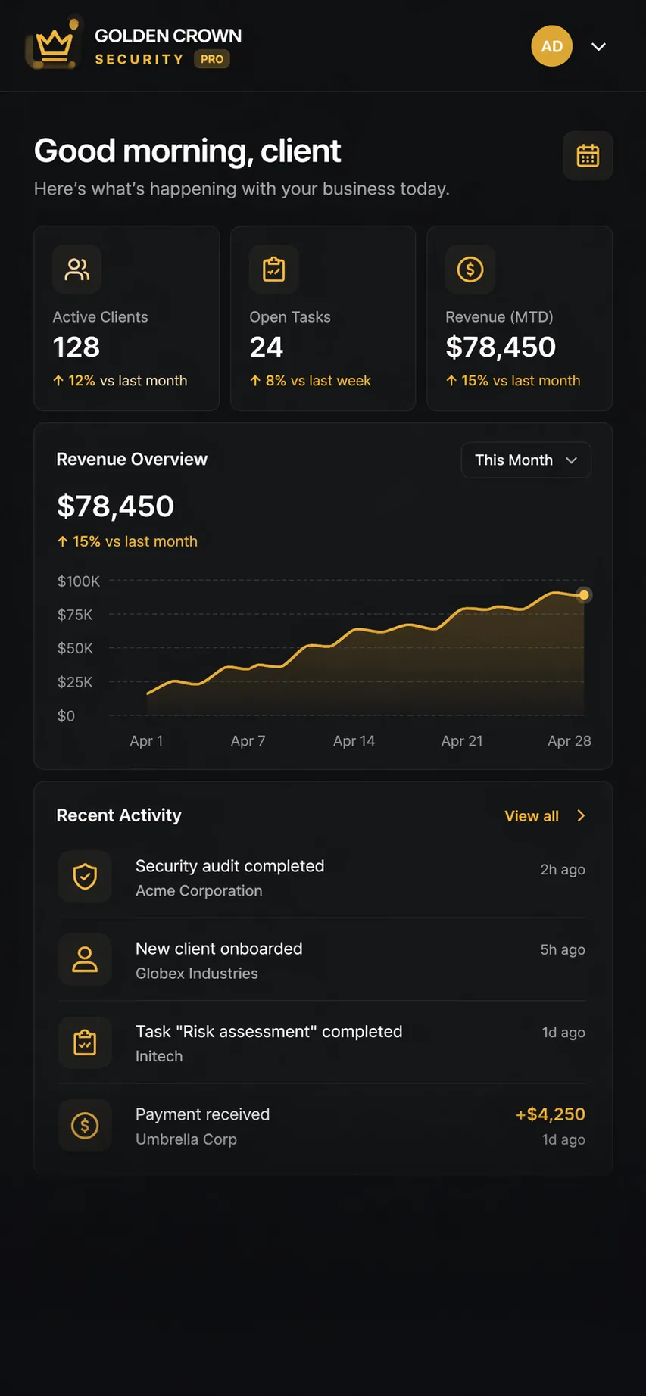Click the dollar icon for Payment received
Image resolution: width=646 pixels, height=1396 pixels.
coord(85,1126)
